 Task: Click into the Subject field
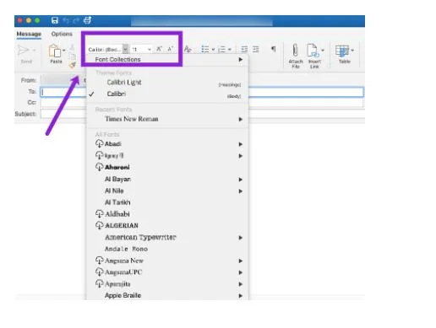click(202, 114)
